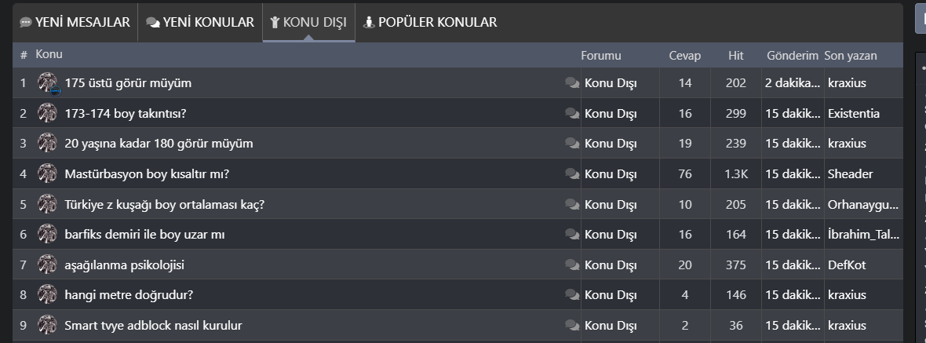Open topic 'barfiks demiri ile boy uzar mı'

[x=145, y=235]
